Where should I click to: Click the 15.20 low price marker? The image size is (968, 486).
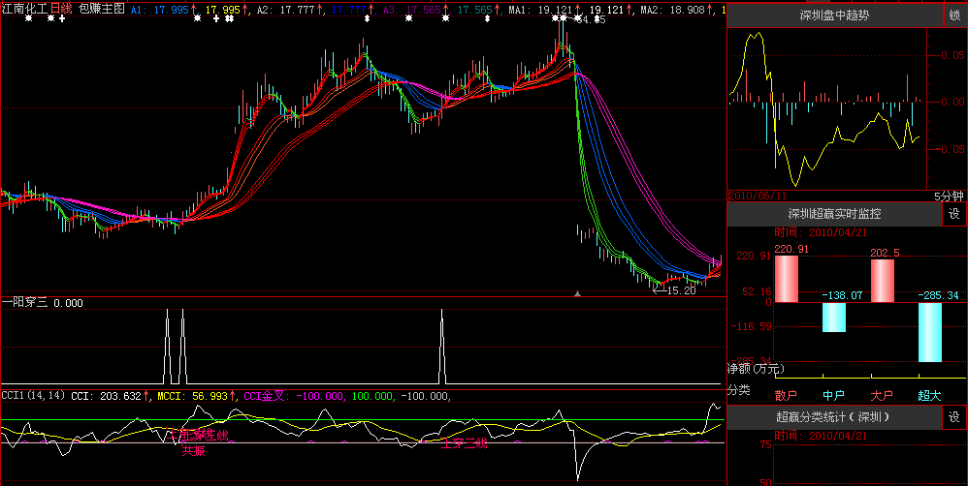(680, 289)
